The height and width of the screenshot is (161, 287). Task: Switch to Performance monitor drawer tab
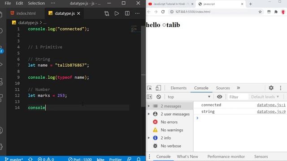tap(226, 157)
